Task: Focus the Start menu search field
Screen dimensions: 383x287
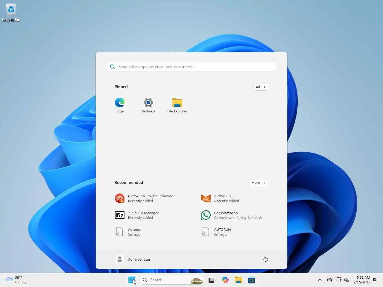Action: click(191, 67)
